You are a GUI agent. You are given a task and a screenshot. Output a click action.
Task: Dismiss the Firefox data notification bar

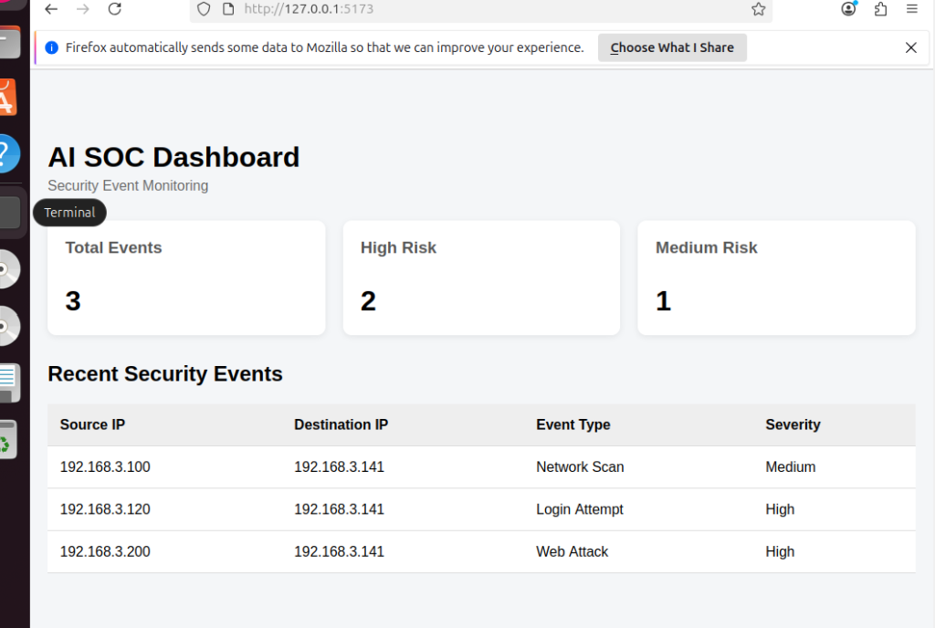(910, 47)
